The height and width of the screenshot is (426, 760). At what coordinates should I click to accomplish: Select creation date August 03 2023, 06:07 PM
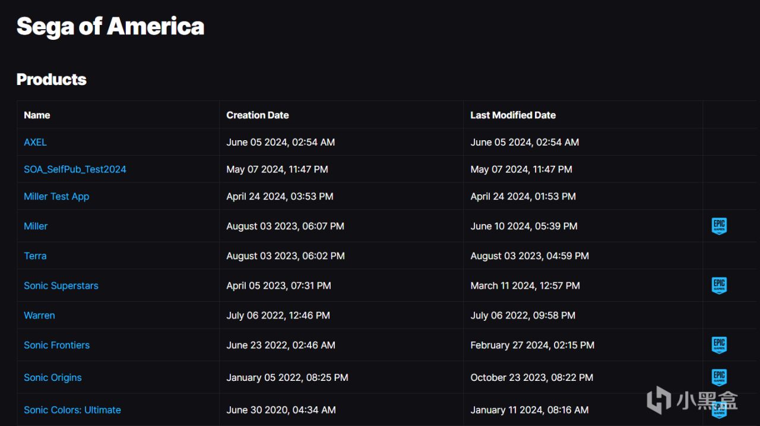click(285, 226)
